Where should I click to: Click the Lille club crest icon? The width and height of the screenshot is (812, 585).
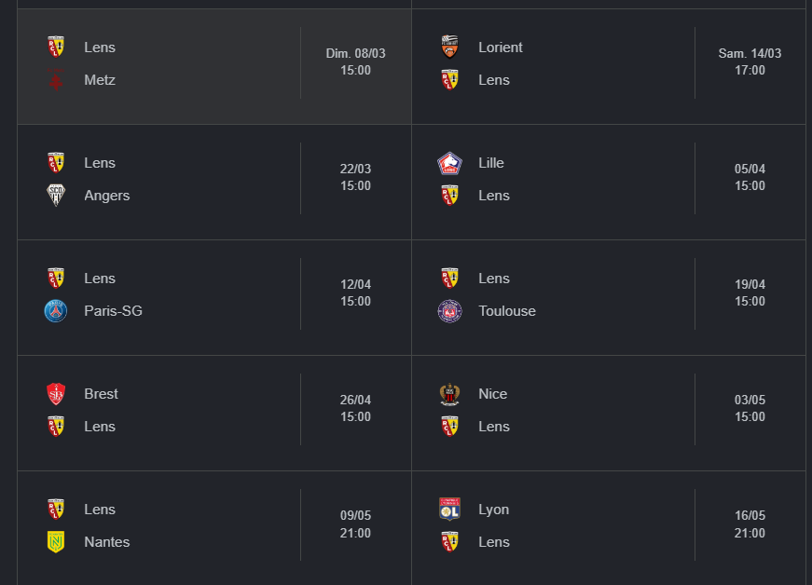(x=449, y=163)
